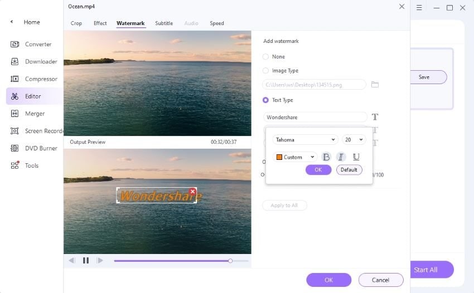Click the video progress slider
Viewport: 474px width, 293px height.
[181, 261]
